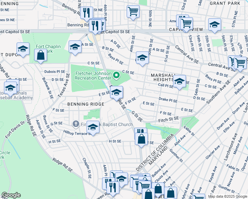Screen dimensions: 248x199
Task: Click the Texas Ave SE street label
Action: pos(64,86)
